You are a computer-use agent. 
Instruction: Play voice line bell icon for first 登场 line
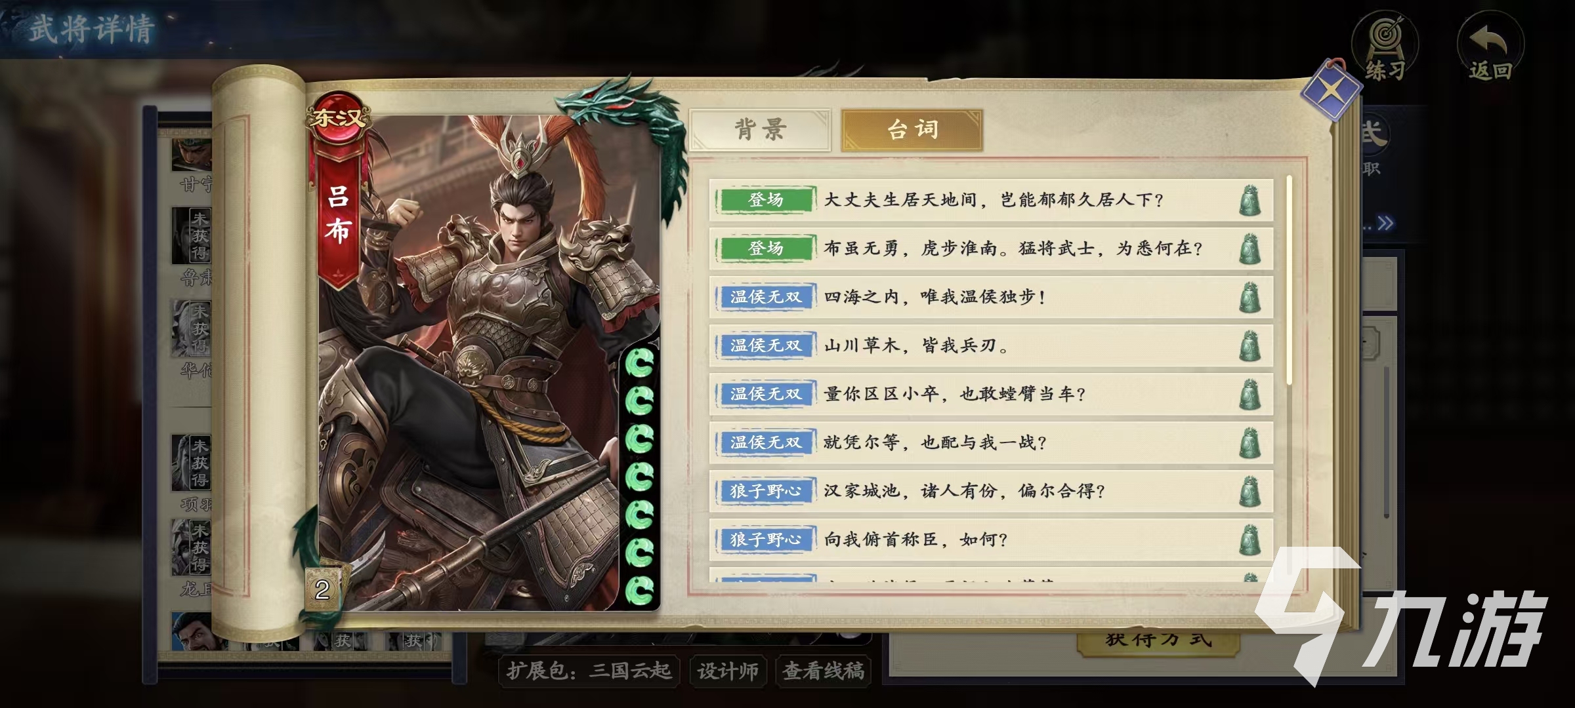coord(1249,200)
